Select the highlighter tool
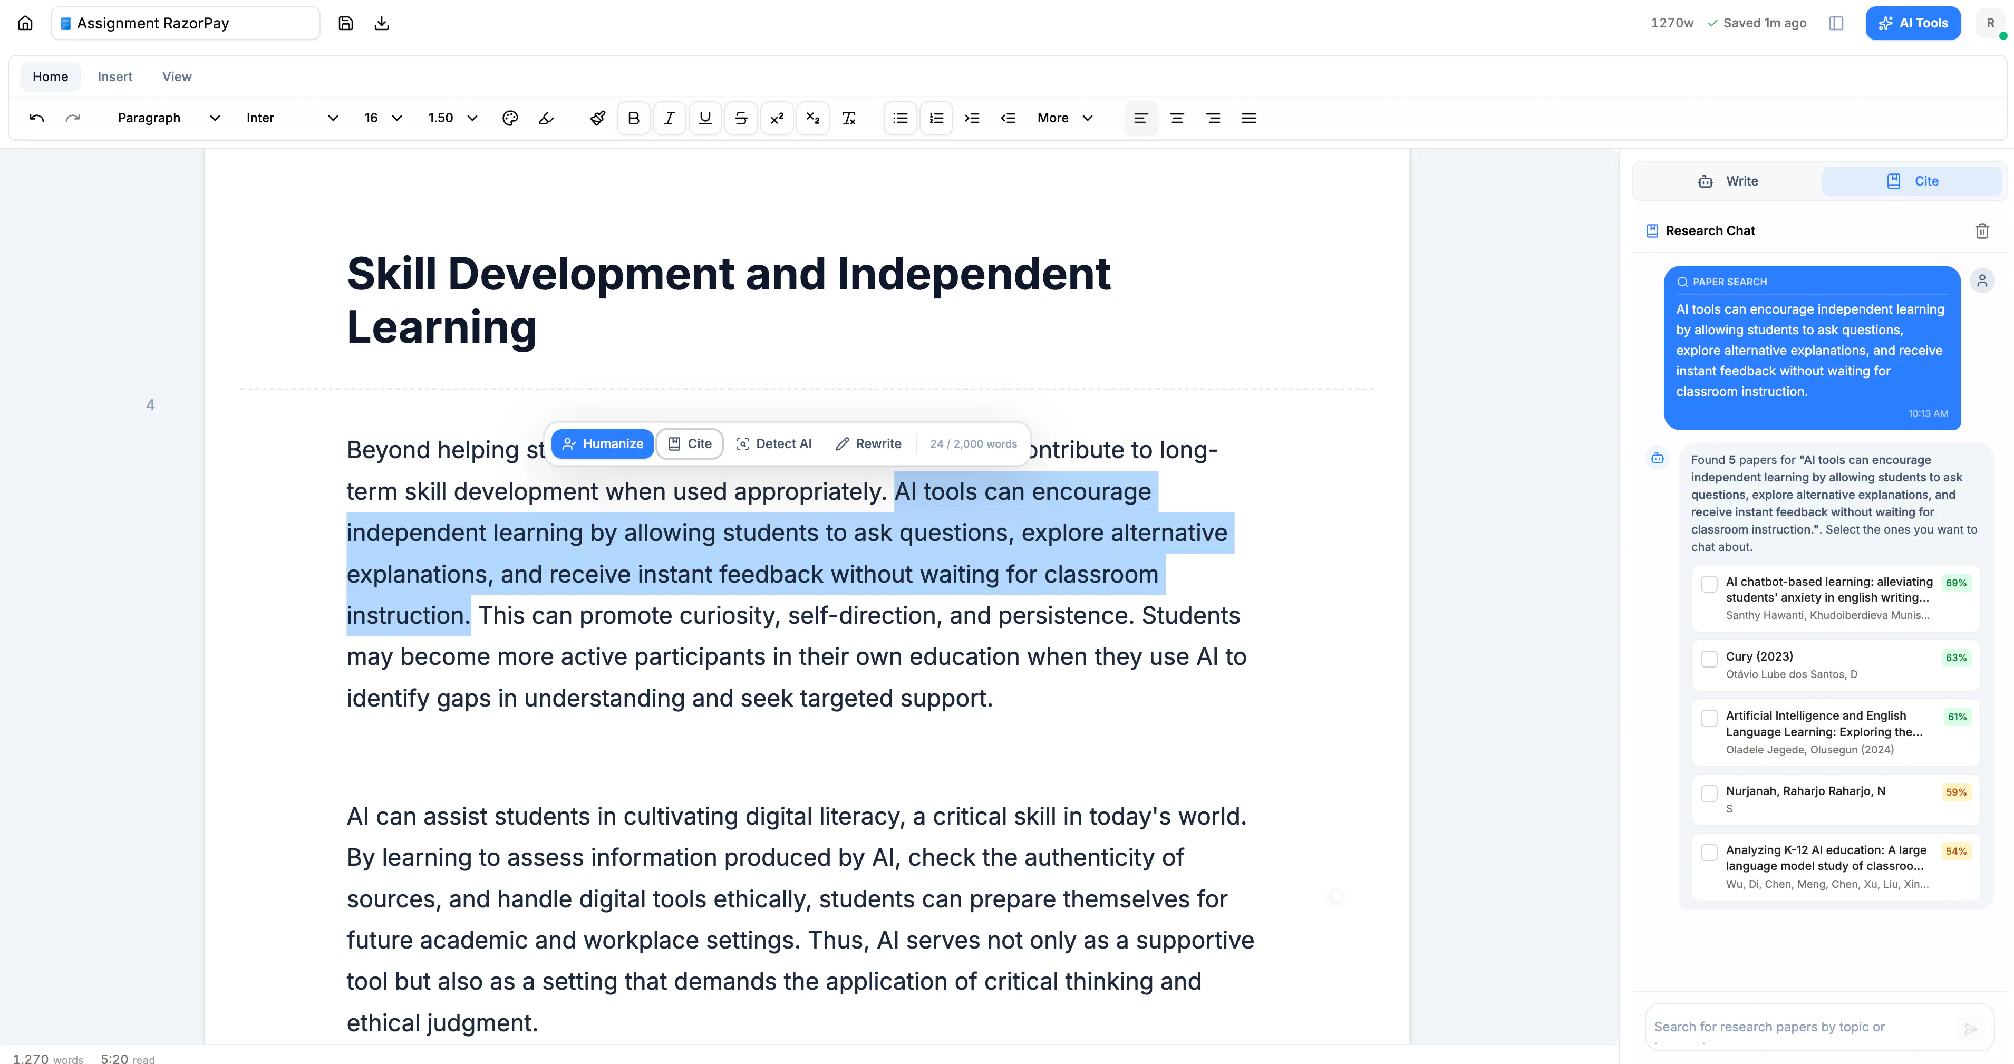 point(547,118)
